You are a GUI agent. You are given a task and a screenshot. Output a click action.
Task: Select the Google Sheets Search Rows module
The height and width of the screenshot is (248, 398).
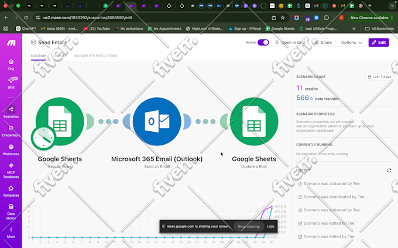(60, 121)
